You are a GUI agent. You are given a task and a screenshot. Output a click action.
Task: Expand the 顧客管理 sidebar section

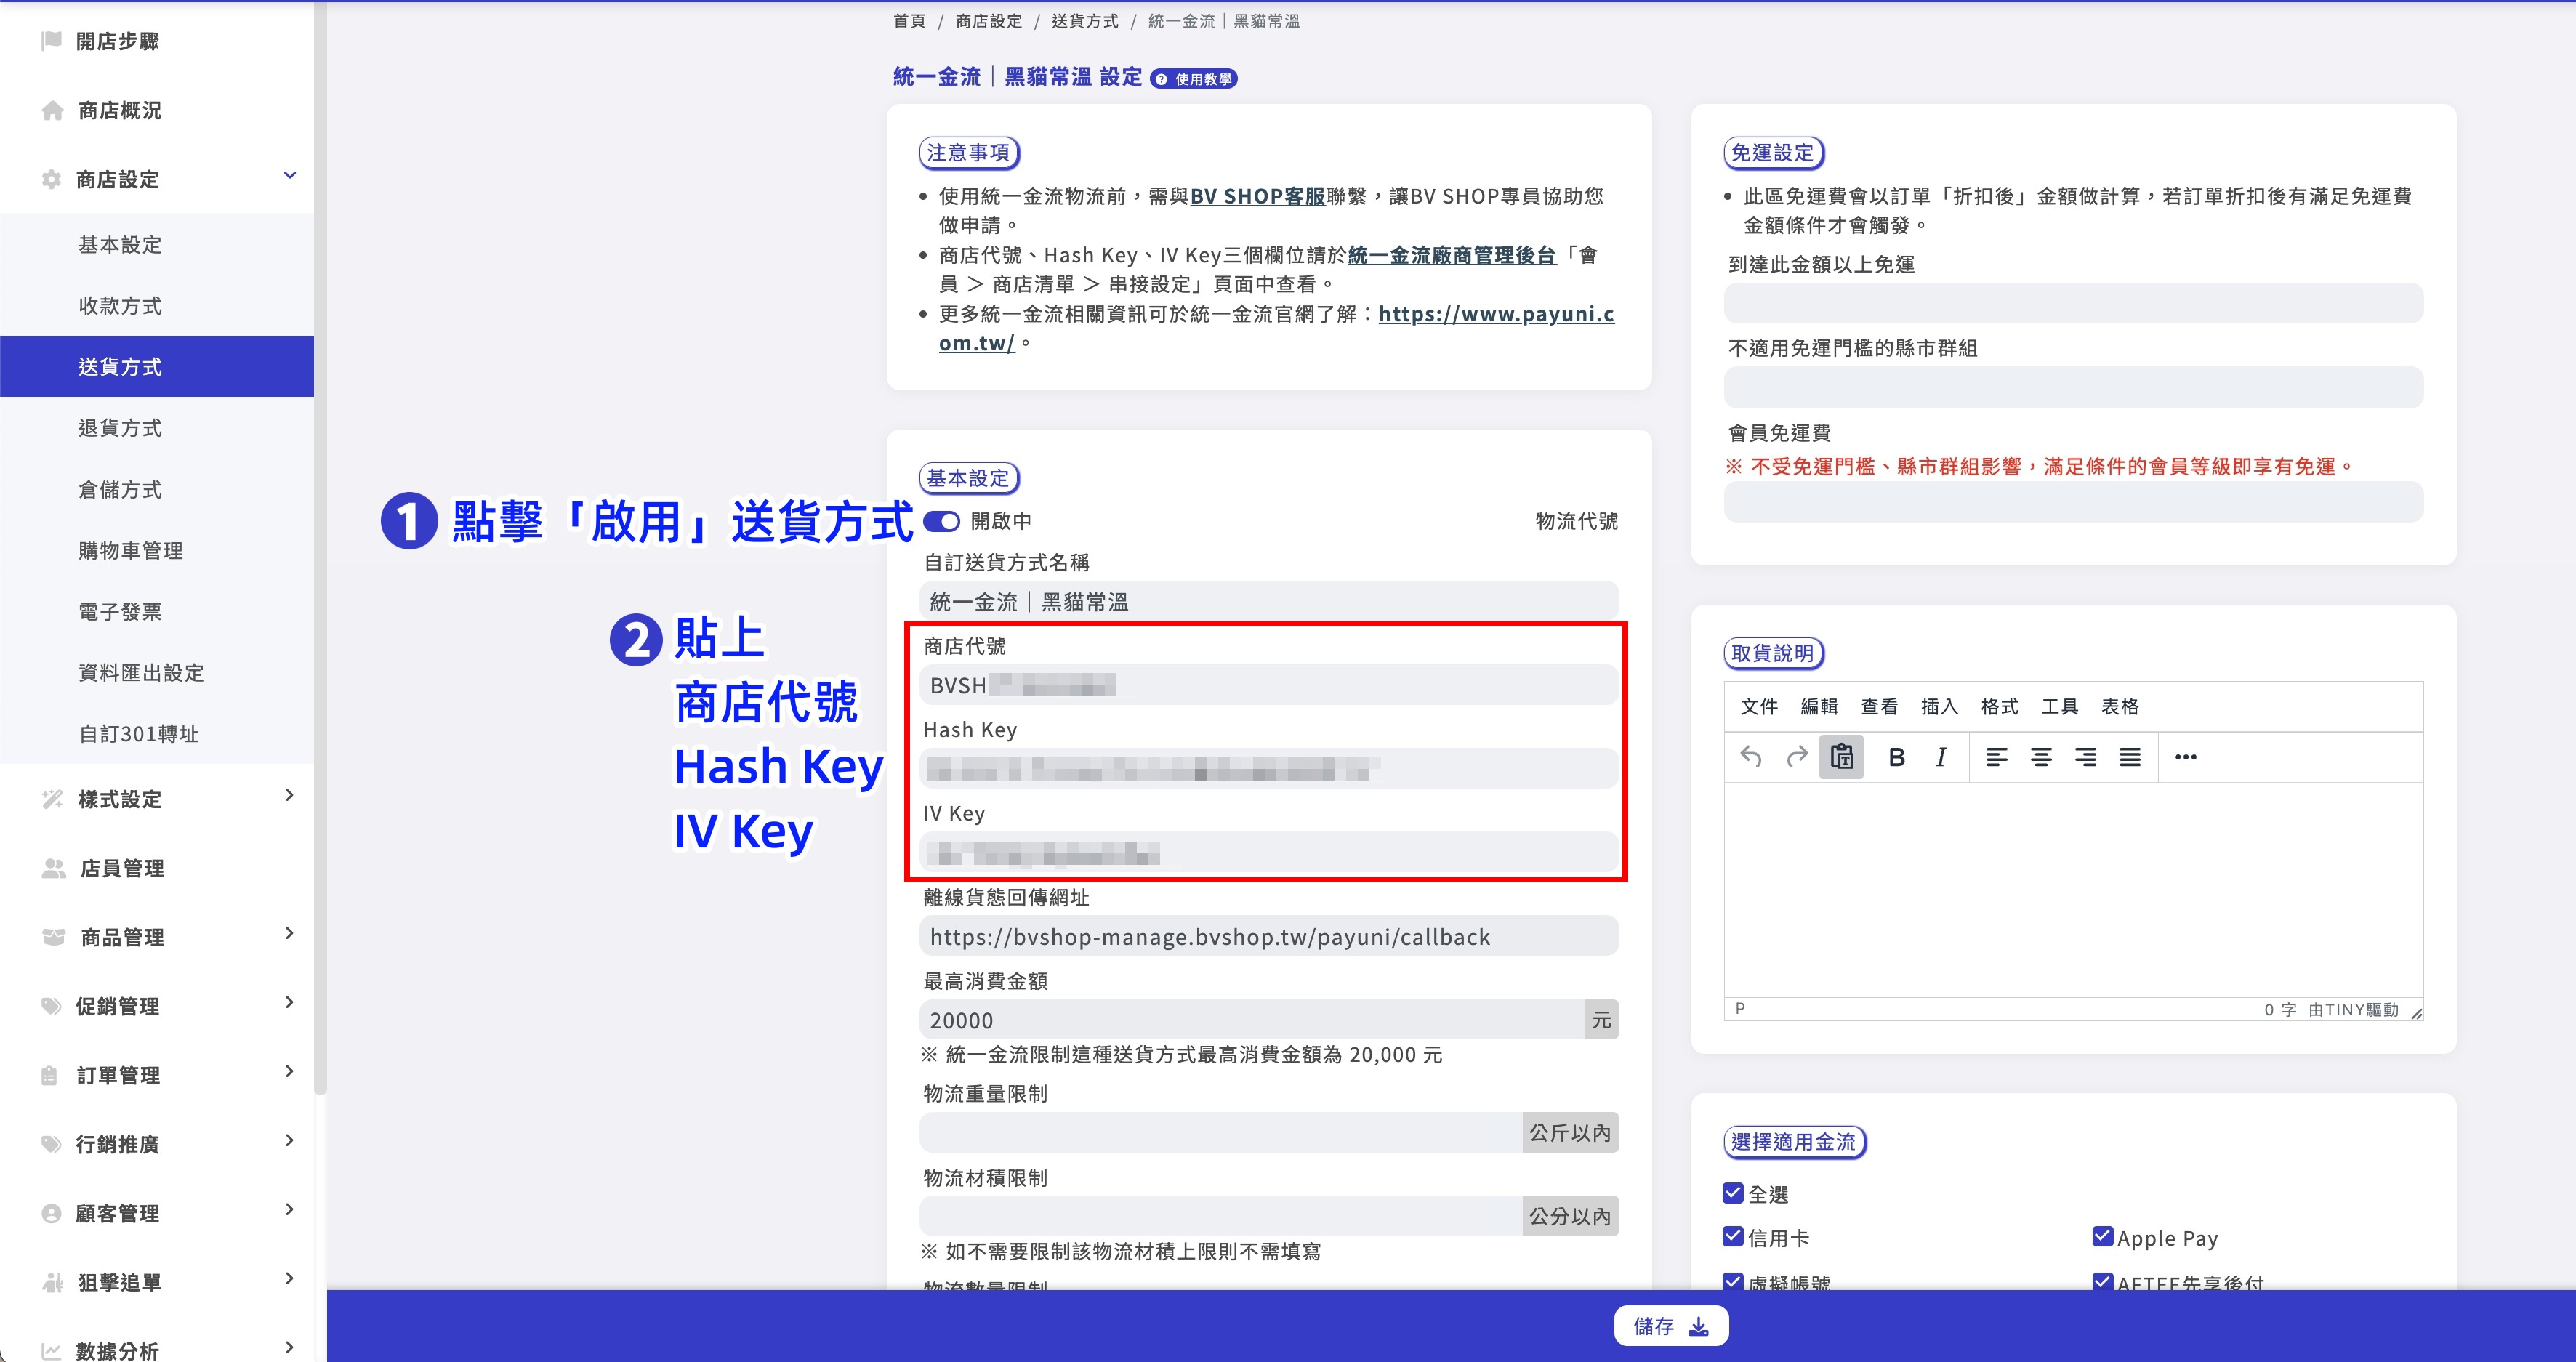pos(290,1209)
